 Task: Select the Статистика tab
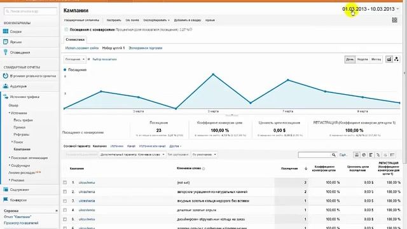(x=75, y=39)
